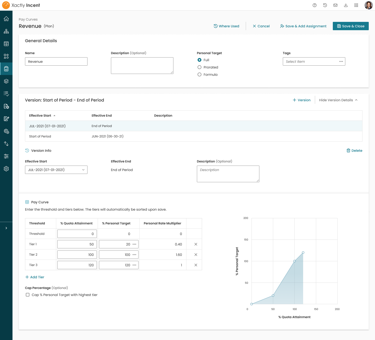Click the Save & Close button
This screenshot has height=340, width=375.
(x=351, y=26)
